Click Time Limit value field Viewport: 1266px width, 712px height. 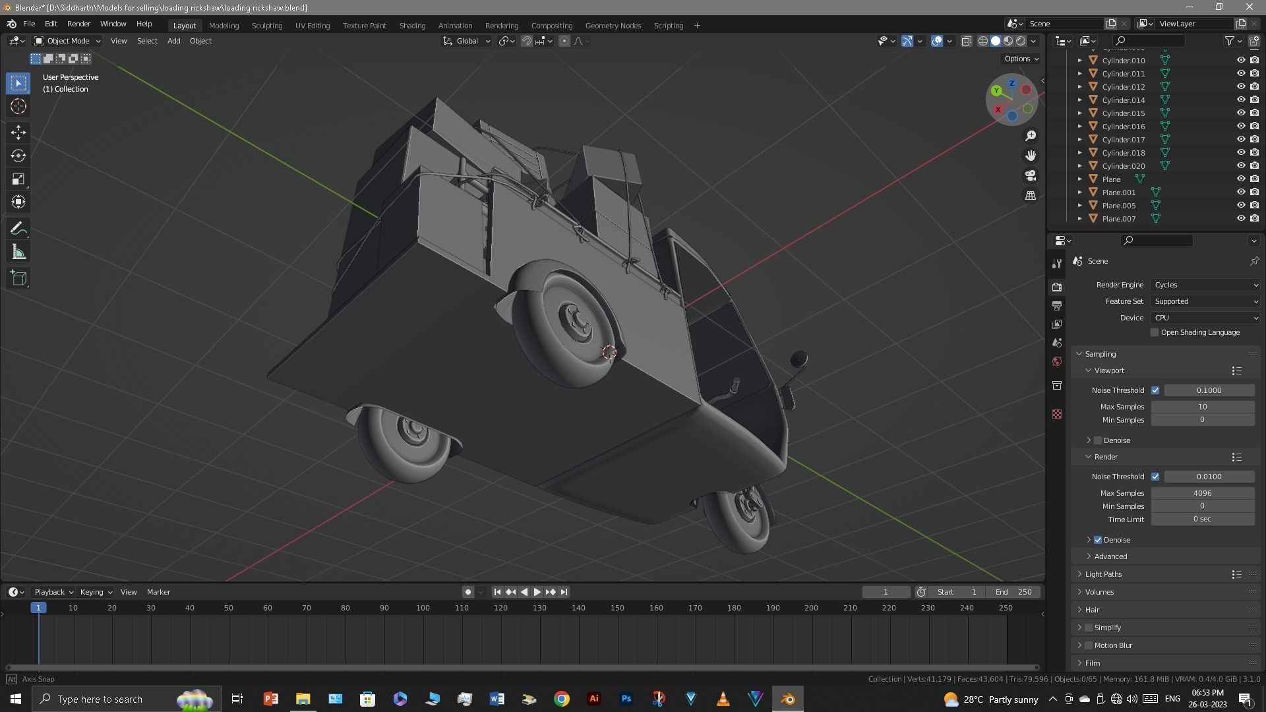point(1203,519)
